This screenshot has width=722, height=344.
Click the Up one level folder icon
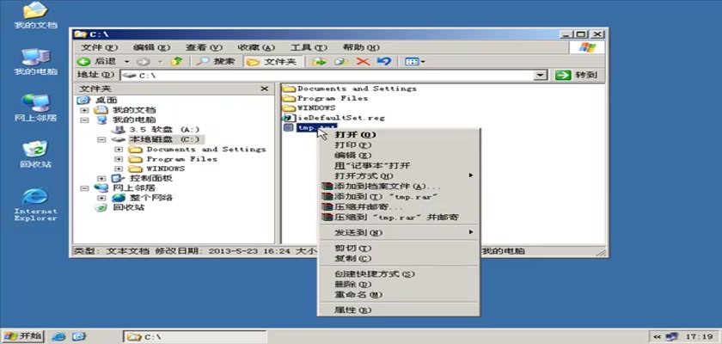tap(176, 61)
